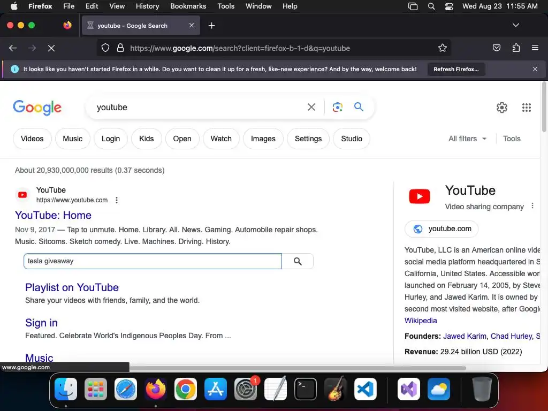Open the youtube.com knowledge panel button
548x411 pixels.
442,229
